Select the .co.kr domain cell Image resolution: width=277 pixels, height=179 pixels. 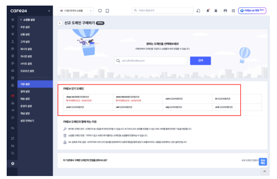click(88, 107)
